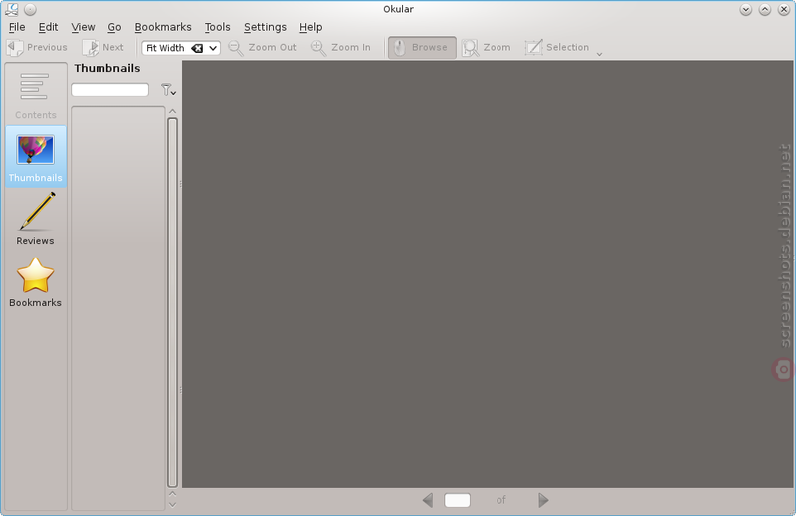Open the Go menu

[114, 27]
